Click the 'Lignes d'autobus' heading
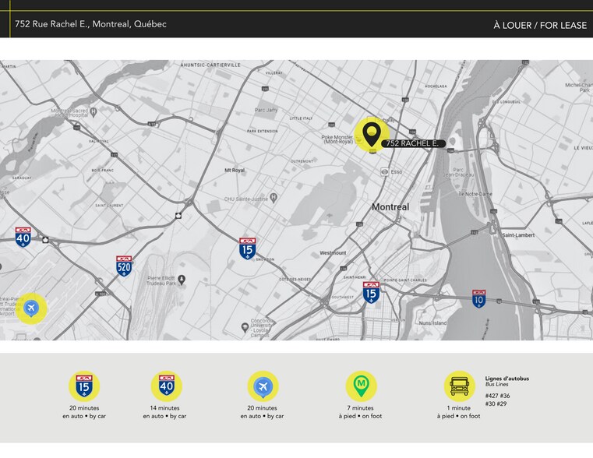This screenshot has height=458, width=593. pos(507,379)
